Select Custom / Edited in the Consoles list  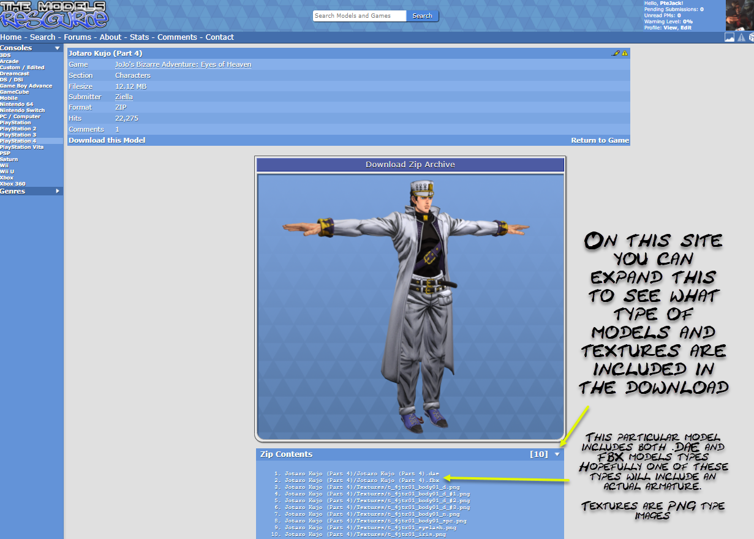click(22, 67)
